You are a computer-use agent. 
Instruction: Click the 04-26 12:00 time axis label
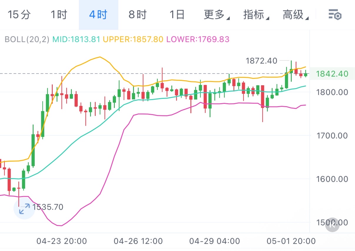(x=138, y=241)
